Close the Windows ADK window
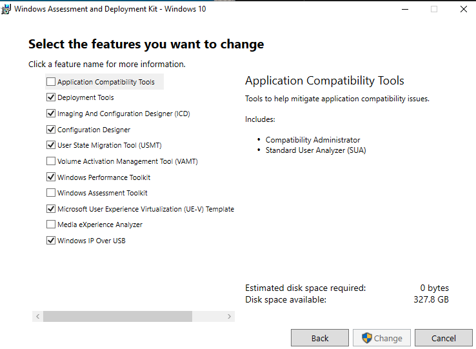The width and height of the screenshot is (476, 349). (464, 9)
